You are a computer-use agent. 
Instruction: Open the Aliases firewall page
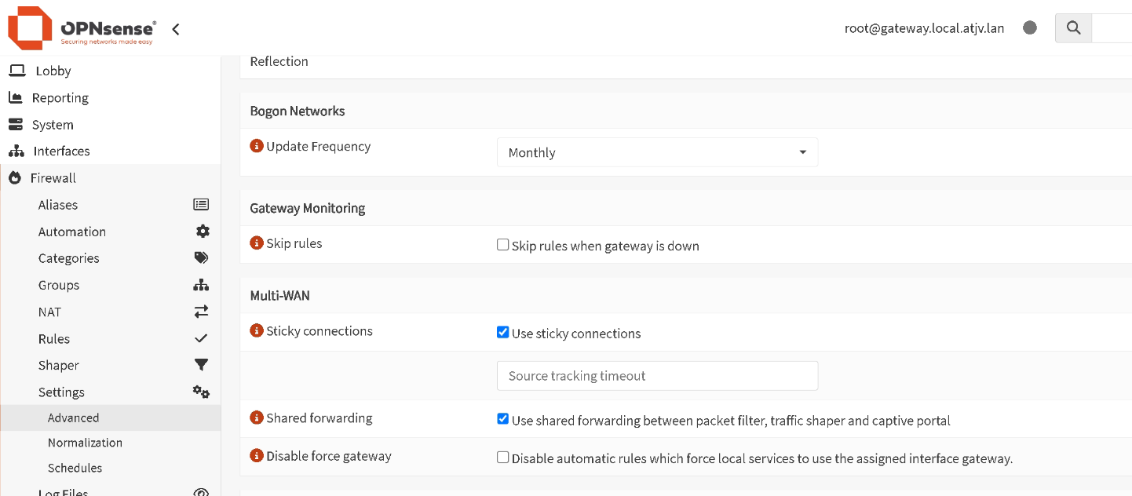tap(58, 205)
